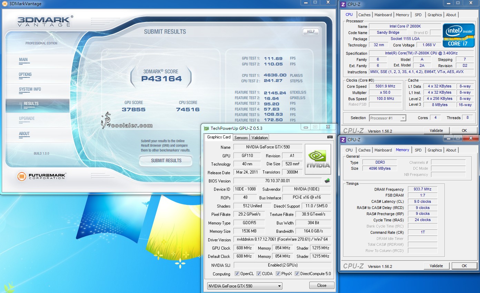Click the 3DMark score P43164

click(x=161, y=79)
